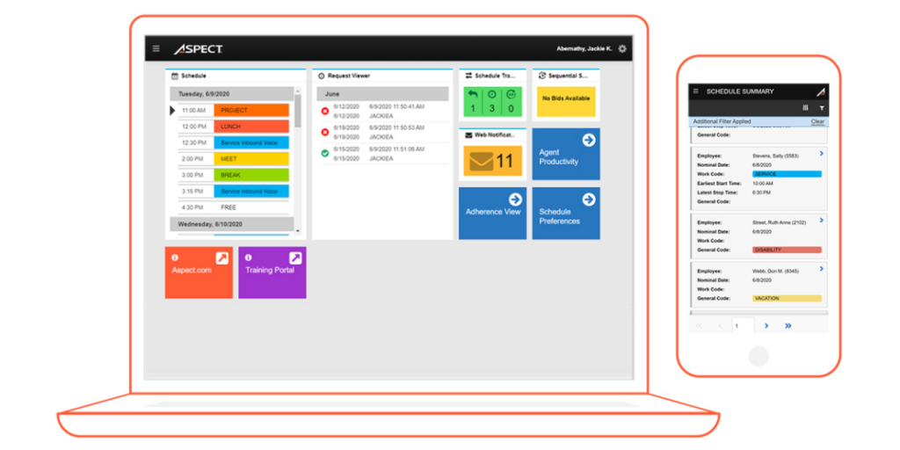
Task: Clear the applied additional filter
Action: pos(817,121)
